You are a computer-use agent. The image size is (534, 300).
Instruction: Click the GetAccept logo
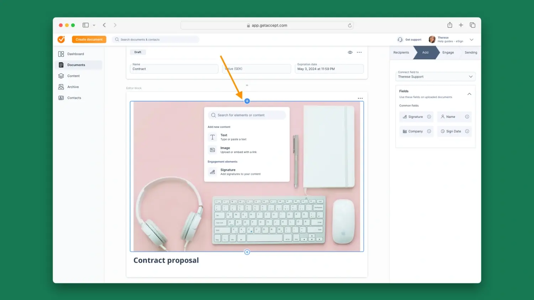pos(61,39)
